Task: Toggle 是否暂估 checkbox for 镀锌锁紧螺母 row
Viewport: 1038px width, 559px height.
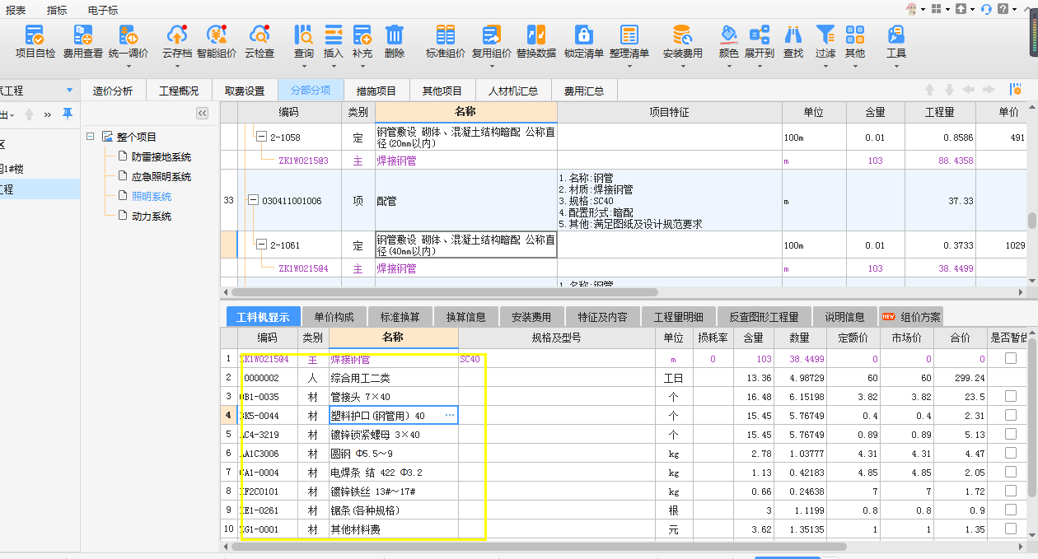Action: (1010, 434)
